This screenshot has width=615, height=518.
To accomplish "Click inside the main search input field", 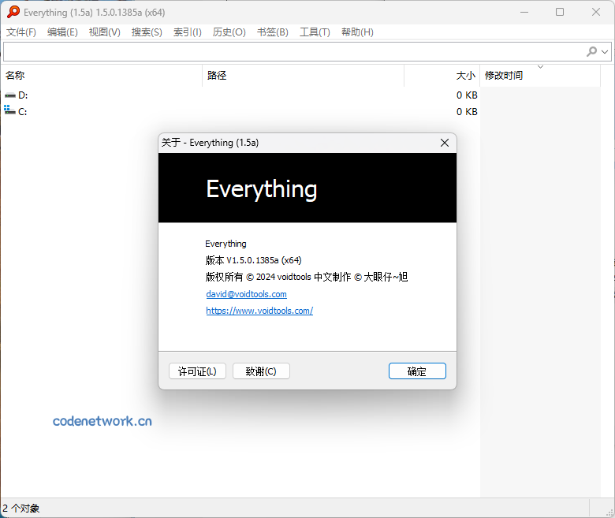I will pos(294,51).
